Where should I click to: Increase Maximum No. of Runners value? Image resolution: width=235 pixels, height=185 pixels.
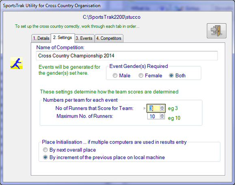click(162, 115)
